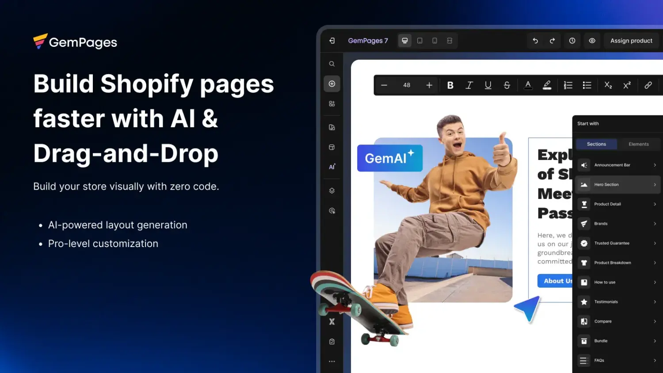Undo the last change
The image size is (663, 373).
coord(535,41)
